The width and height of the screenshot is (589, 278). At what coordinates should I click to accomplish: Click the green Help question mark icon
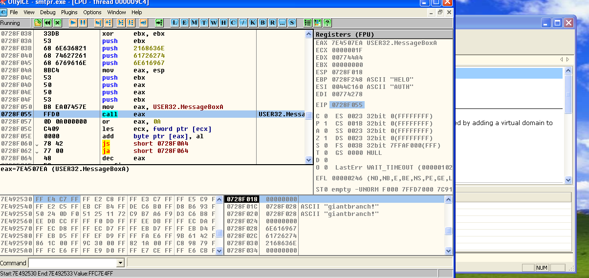tap(327, 23)
